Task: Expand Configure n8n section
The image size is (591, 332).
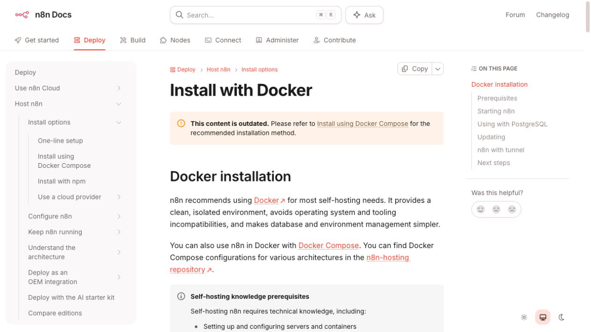Action: [x=119, y=216]
